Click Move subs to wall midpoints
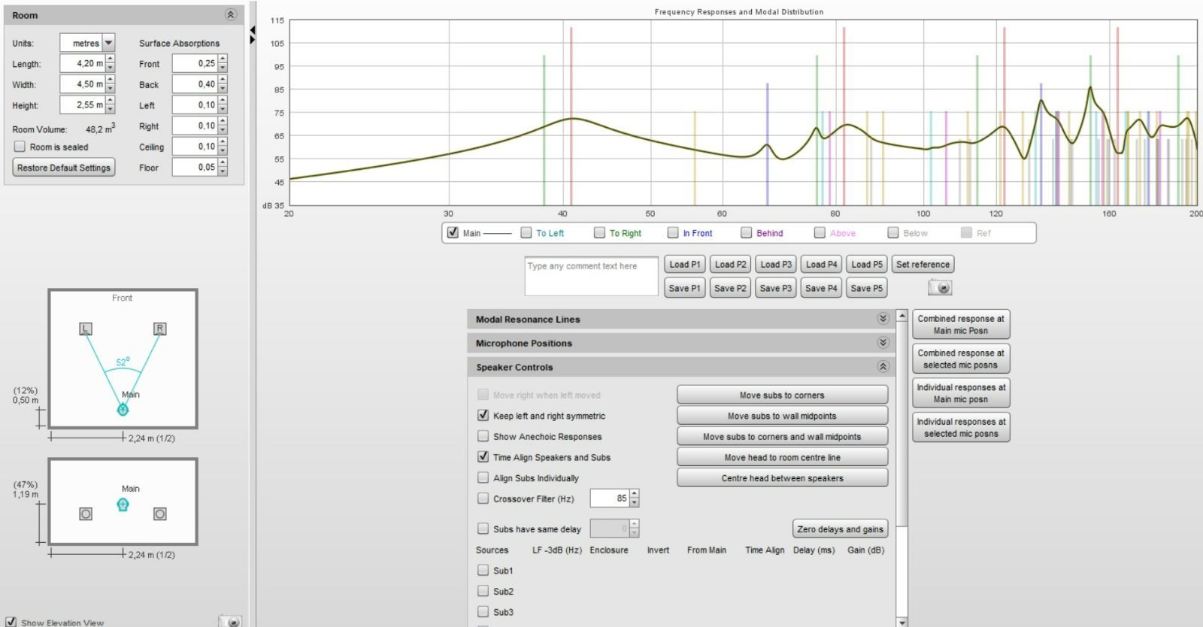 (782, 416)
